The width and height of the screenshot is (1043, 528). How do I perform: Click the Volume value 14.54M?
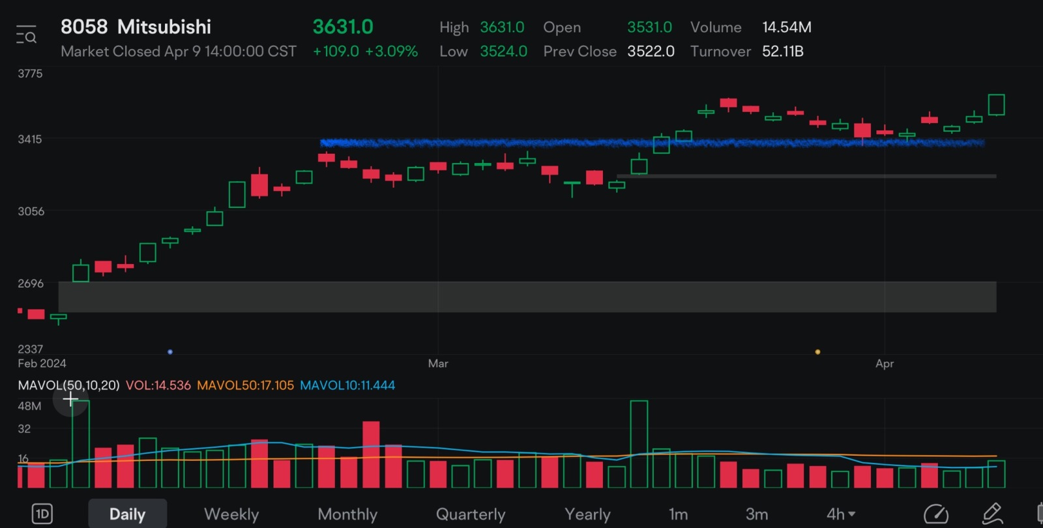[x=787, y=27]
